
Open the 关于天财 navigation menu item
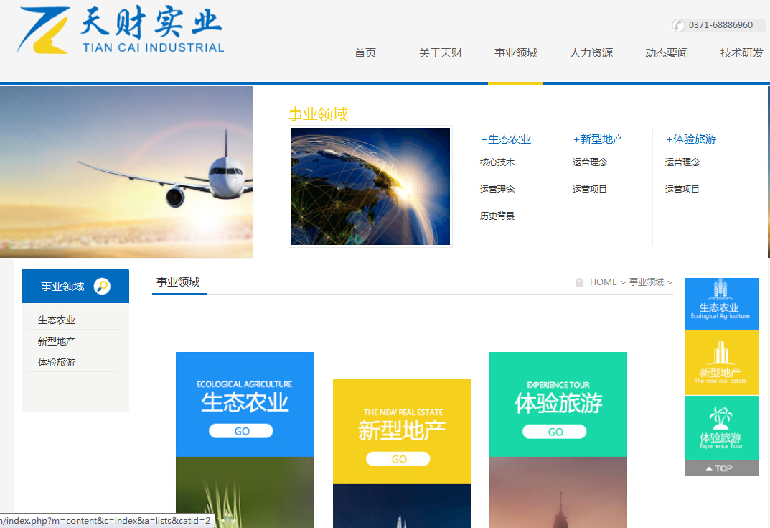pos(441,53)
